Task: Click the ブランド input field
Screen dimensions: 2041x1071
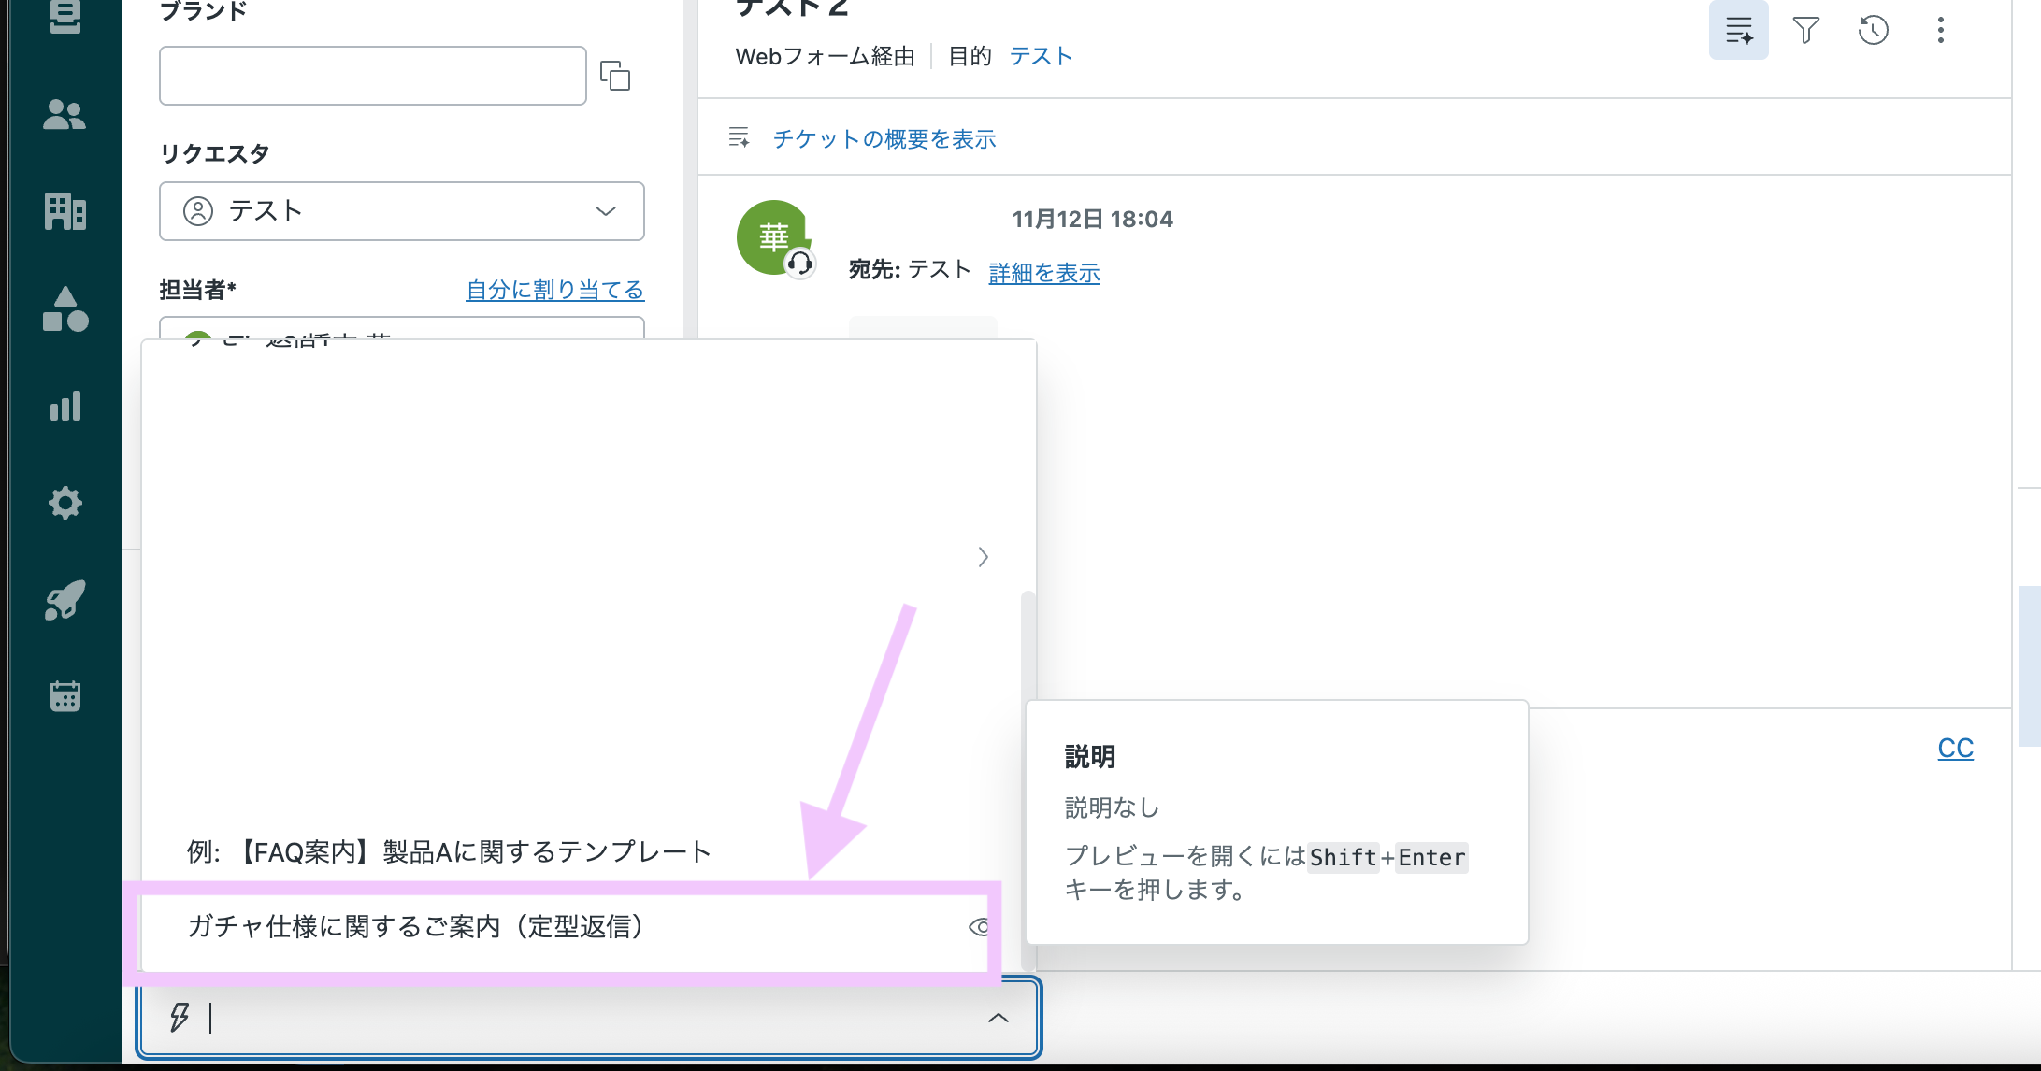Action: tap(372, 76)
